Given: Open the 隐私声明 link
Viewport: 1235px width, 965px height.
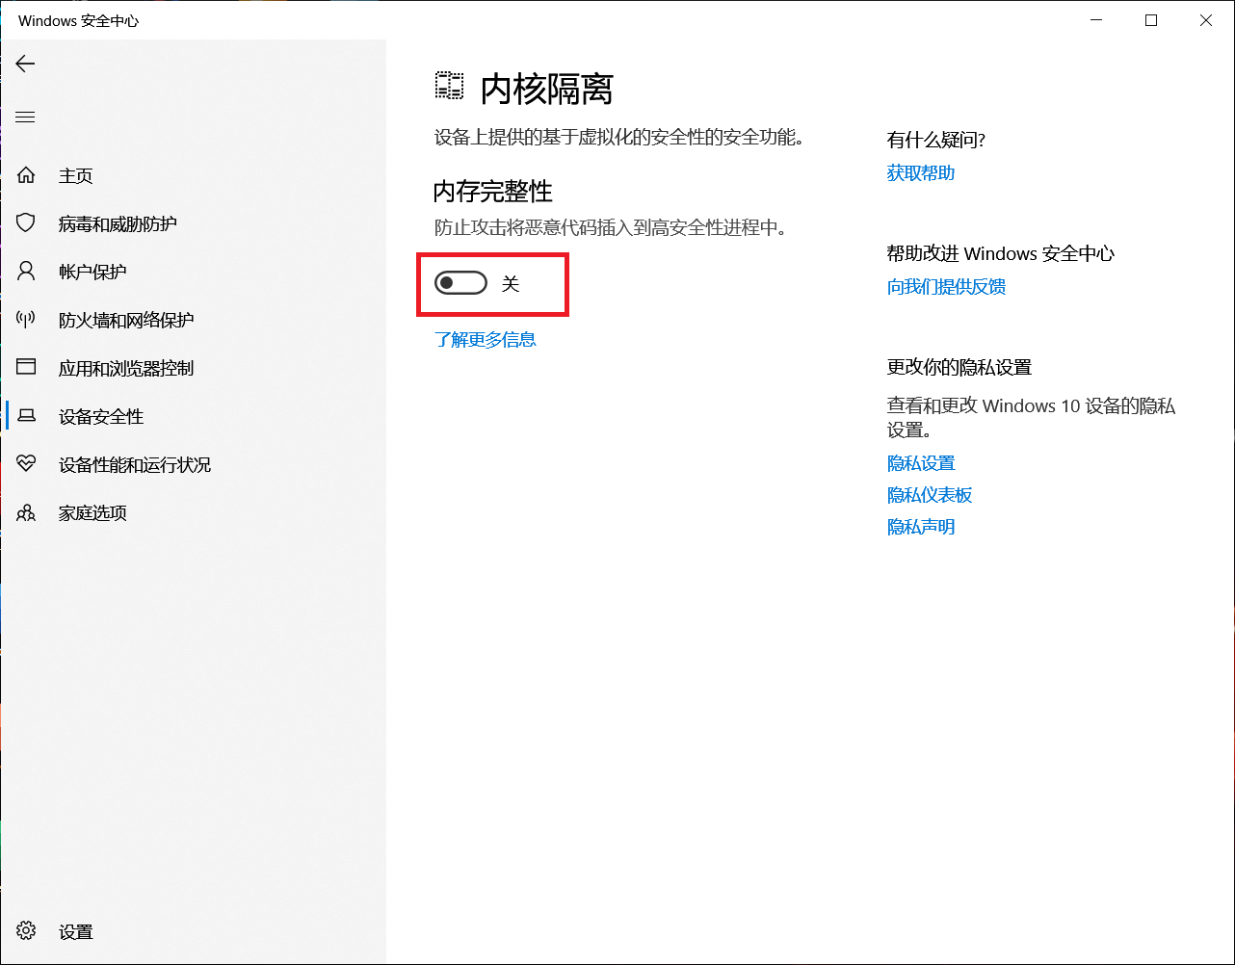Looking at the screenshot, I should pos(920,527).
